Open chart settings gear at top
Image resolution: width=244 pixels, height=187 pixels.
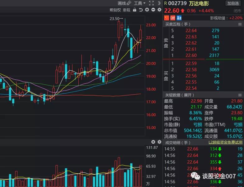click(x=159, y=10)
